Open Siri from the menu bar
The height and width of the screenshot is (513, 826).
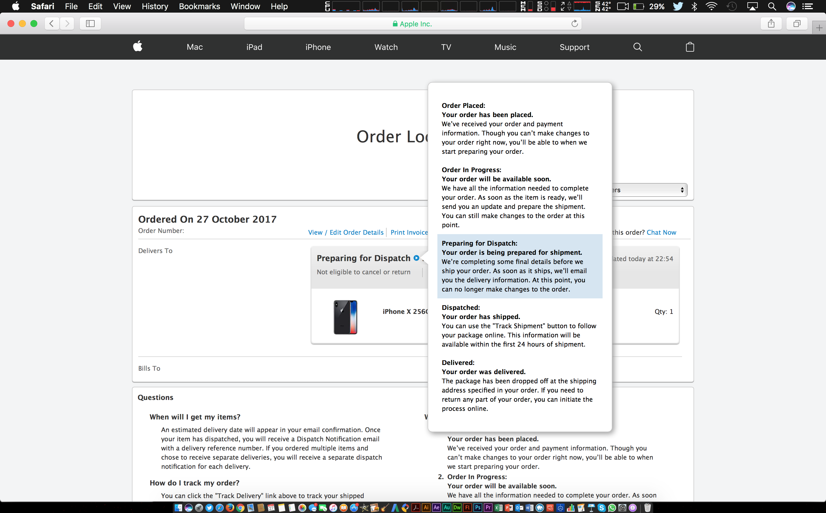point(791,6)
